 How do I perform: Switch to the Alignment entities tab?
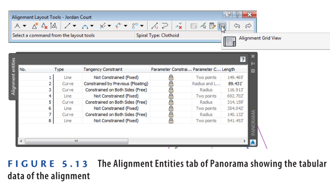coord(13,76)
